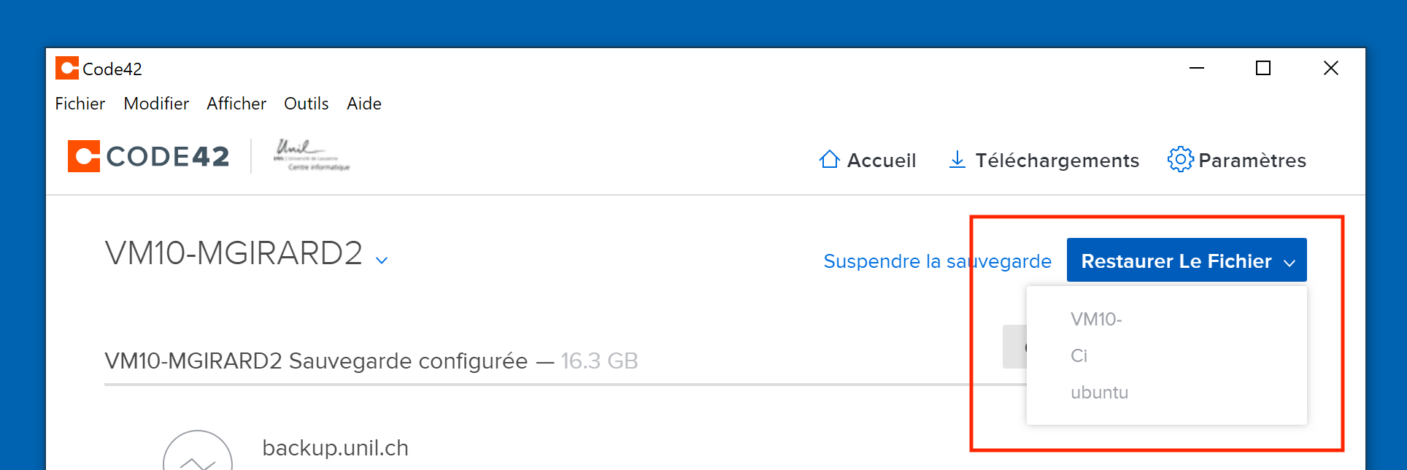Click the orange CODE42 header logo
1407x470 pixels.
pos(84,156)
